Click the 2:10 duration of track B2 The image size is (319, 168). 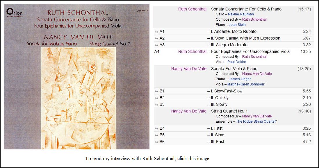coord(307,98)
